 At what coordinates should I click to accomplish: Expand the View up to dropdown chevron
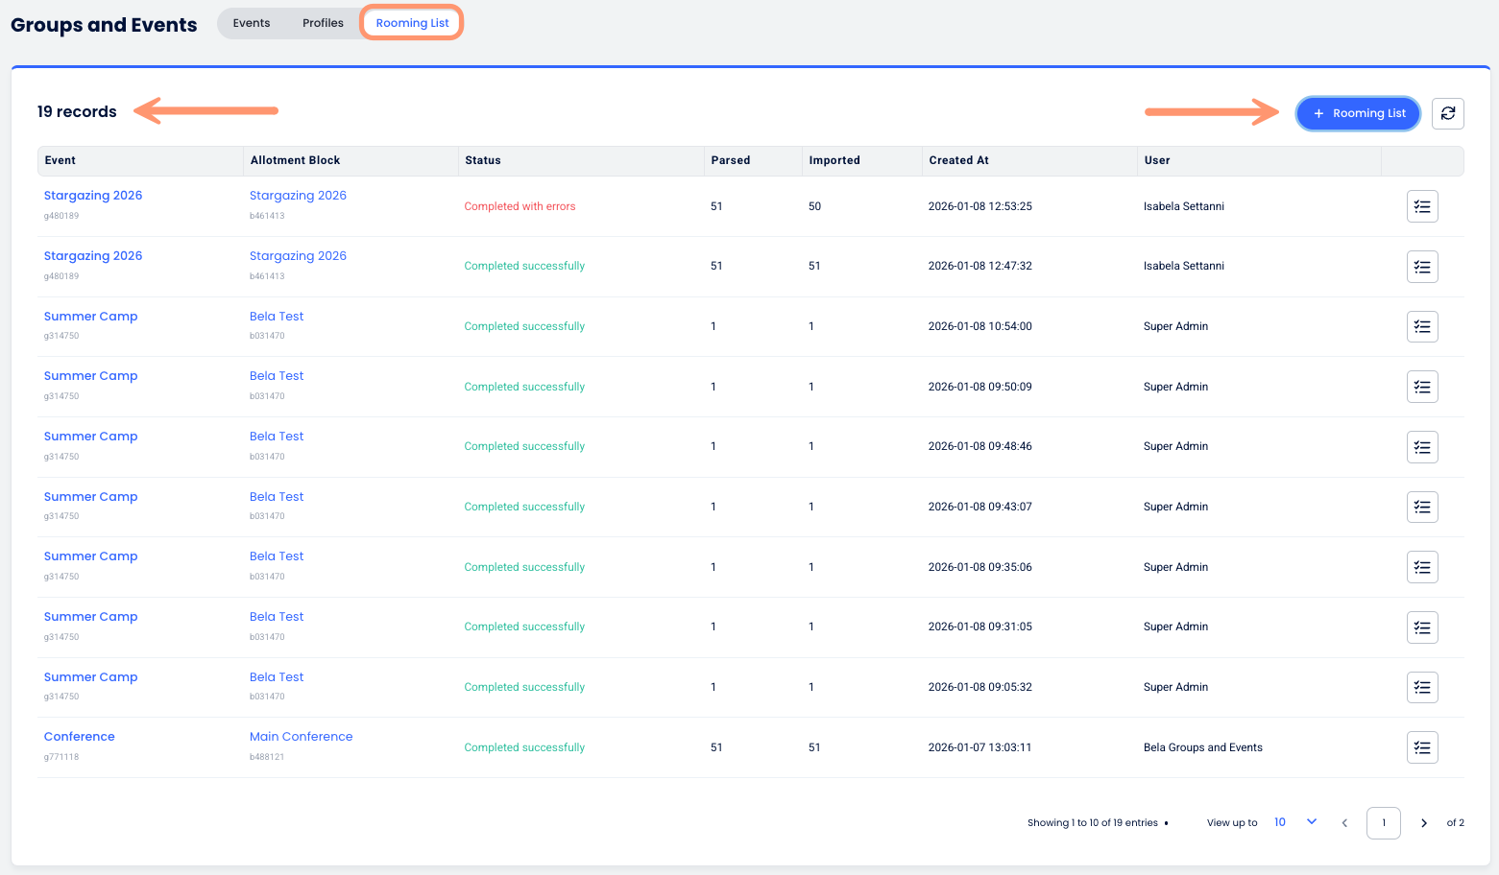coord(1311,822)
